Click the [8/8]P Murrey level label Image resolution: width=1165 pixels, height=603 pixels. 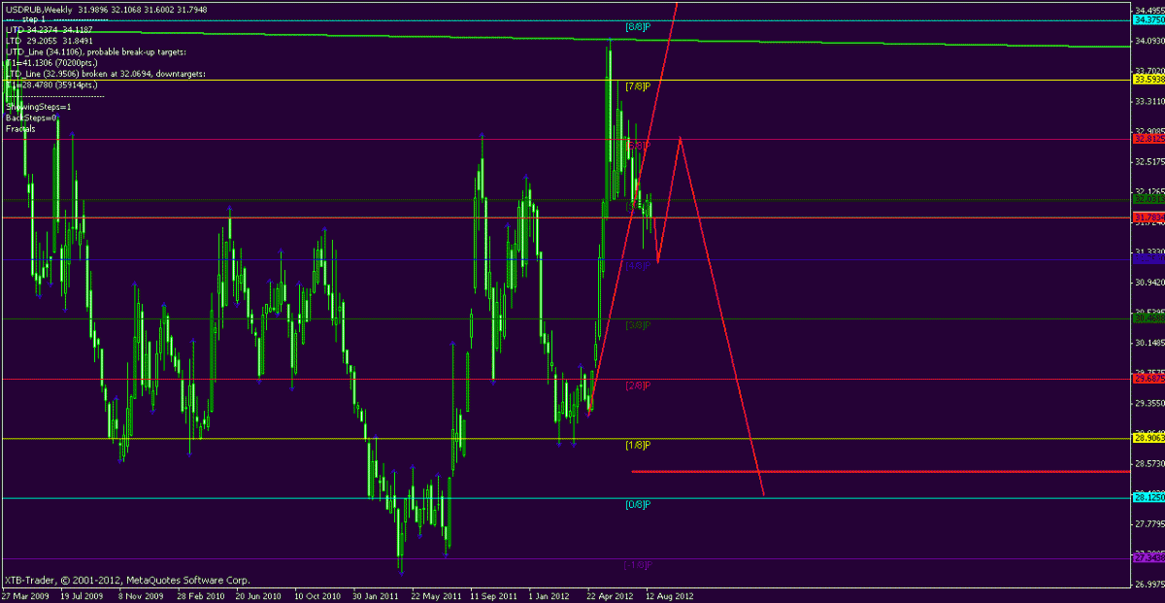(x=637, y=26)
